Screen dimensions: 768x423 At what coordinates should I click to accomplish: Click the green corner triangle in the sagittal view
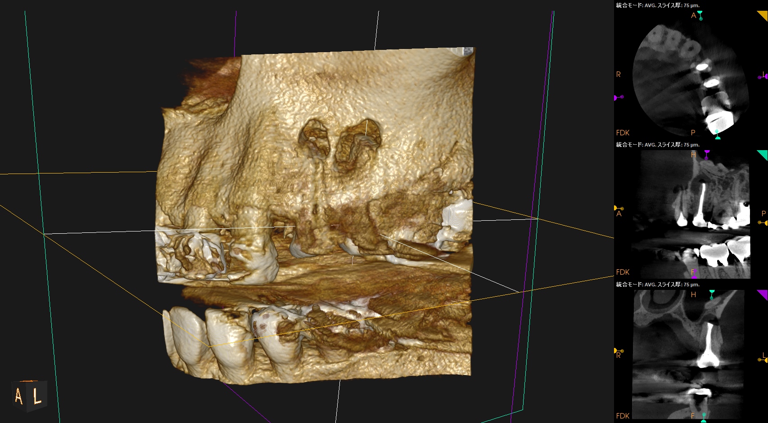pos(763,155)
